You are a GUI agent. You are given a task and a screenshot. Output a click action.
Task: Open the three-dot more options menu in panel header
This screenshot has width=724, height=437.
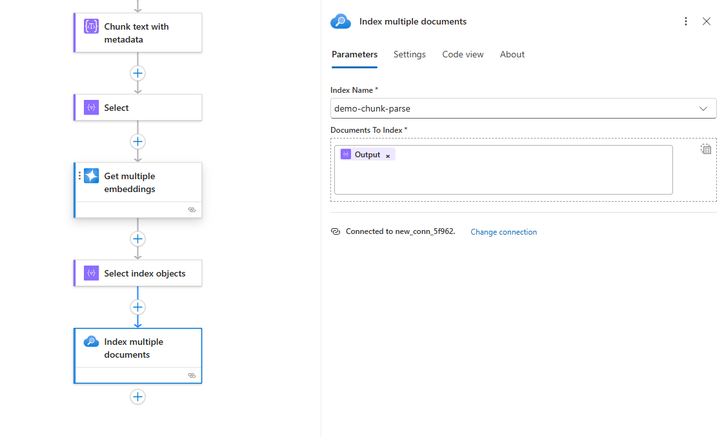(x=685, y=21)
